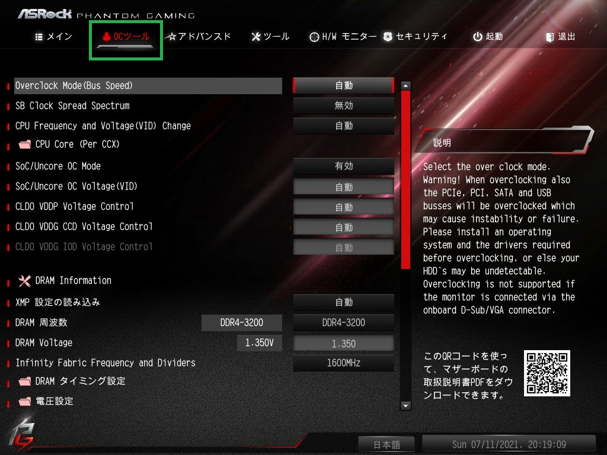Switch to the メイン tab

54,37
